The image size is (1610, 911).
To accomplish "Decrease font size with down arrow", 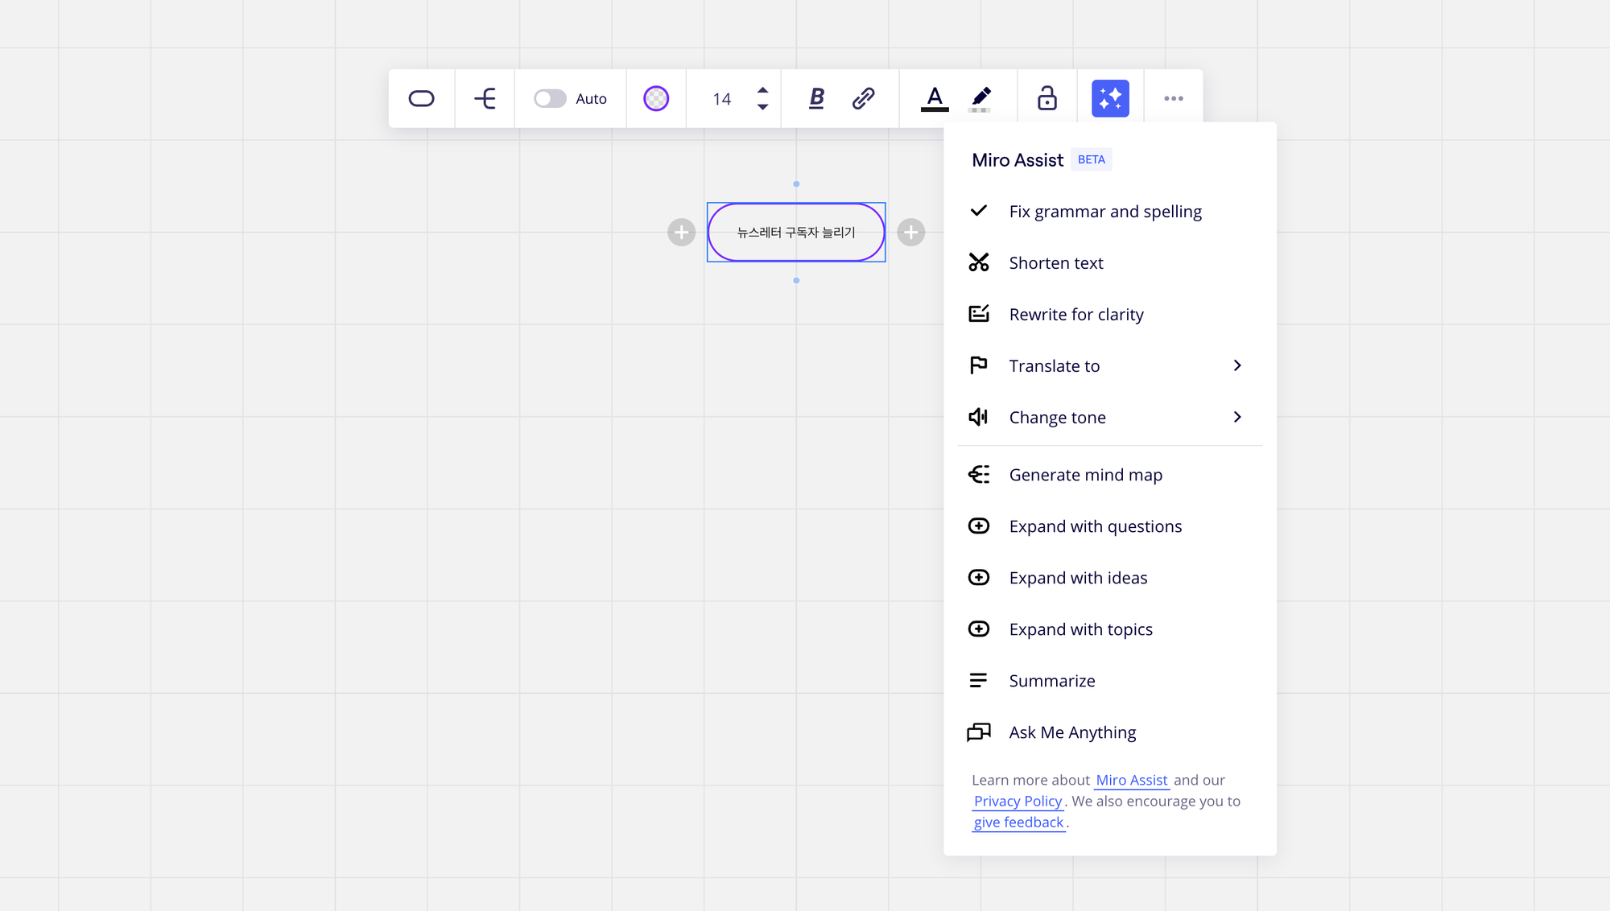I will pos(762,107).
